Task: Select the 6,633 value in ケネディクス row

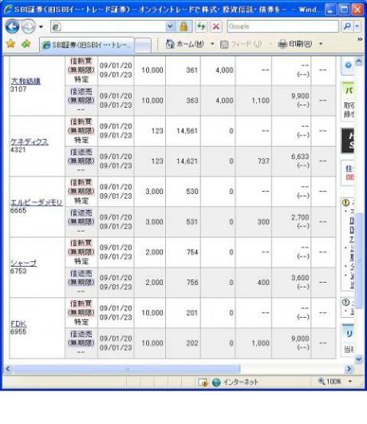Action: [300, 157]
